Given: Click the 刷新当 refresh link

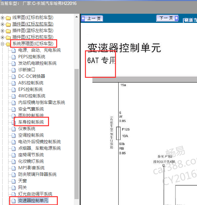Looking at the screenshot, I should 190,20.
